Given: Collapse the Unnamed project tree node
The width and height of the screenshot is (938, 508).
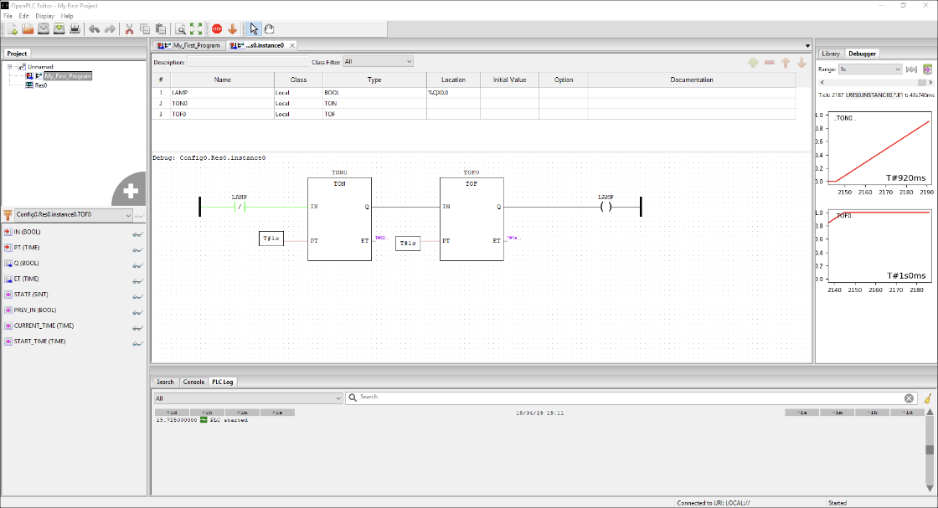Looking at the screenshot, I should tap(11, 67).
